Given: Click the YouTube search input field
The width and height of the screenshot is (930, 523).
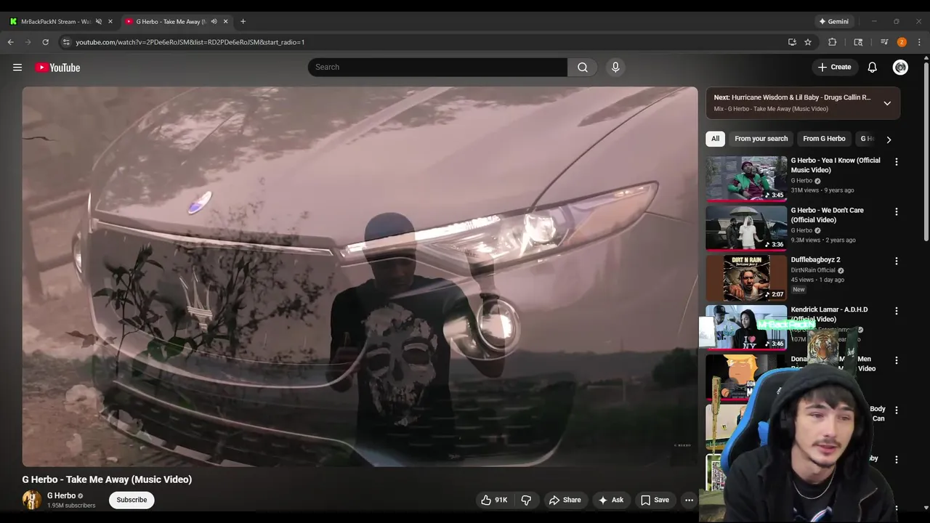Looking at the screenshot, I should pyautogui.click(x=437, y=67).
